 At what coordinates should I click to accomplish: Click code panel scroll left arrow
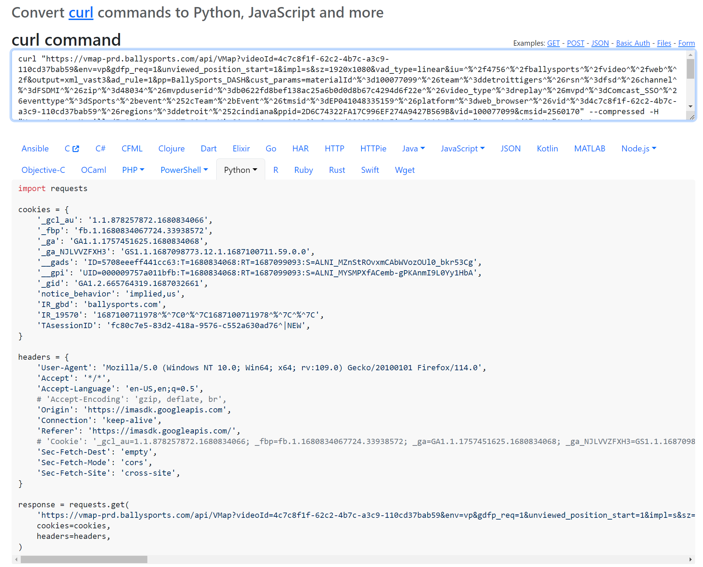click(16, 559)
